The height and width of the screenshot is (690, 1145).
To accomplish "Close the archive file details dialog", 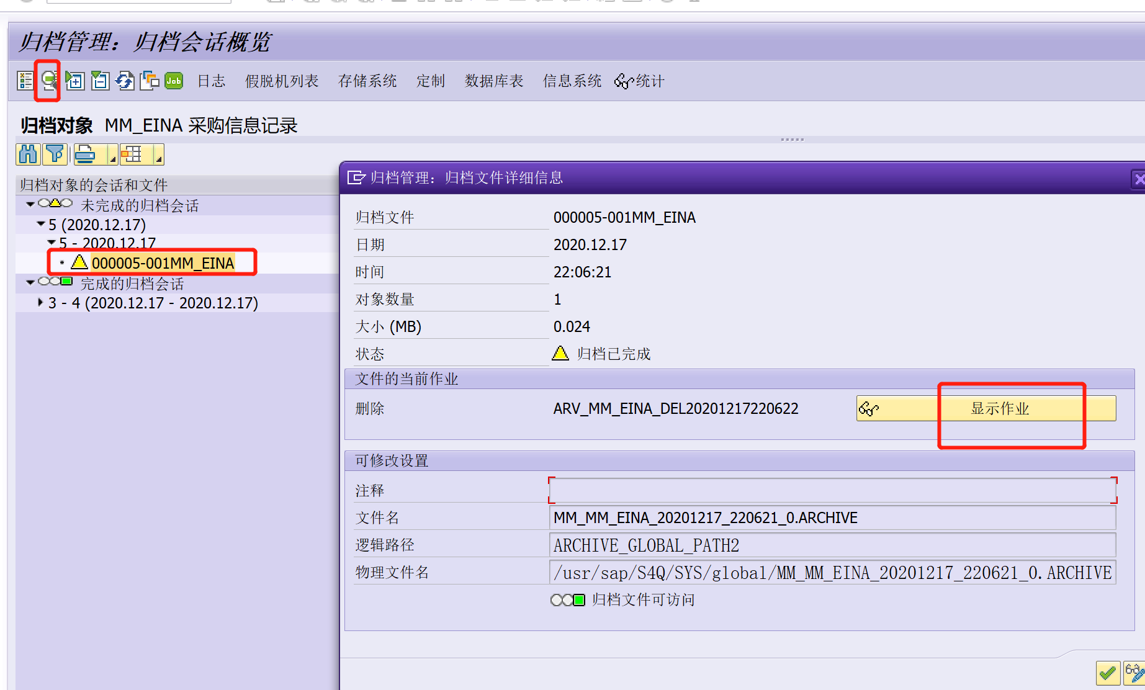I will (x=1138, y=179).
